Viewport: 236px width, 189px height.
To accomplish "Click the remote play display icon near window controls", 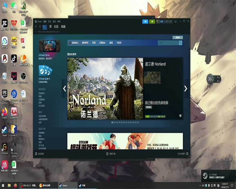I will pos(176,22).
